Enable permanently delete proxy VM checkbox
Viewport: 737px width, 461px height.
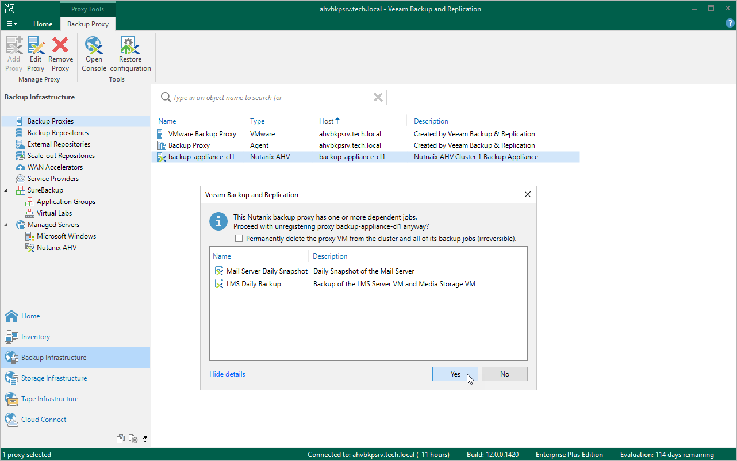pyautogui.click(x=239, y=238)
